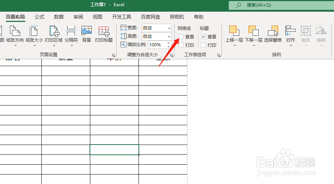Expand the arrow under 打印区域

click(54, 45)
